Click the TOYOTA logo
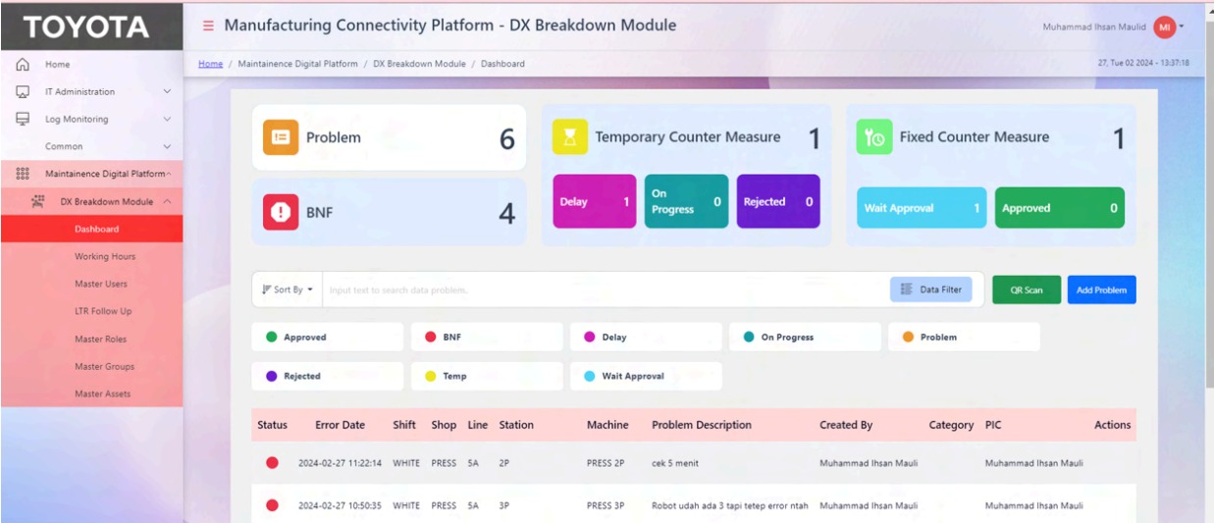 pos(87,27)
